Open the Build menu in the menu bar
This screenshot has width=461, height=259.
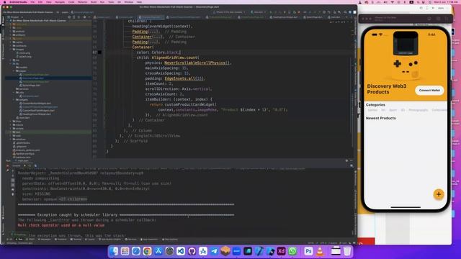[94, 1]
